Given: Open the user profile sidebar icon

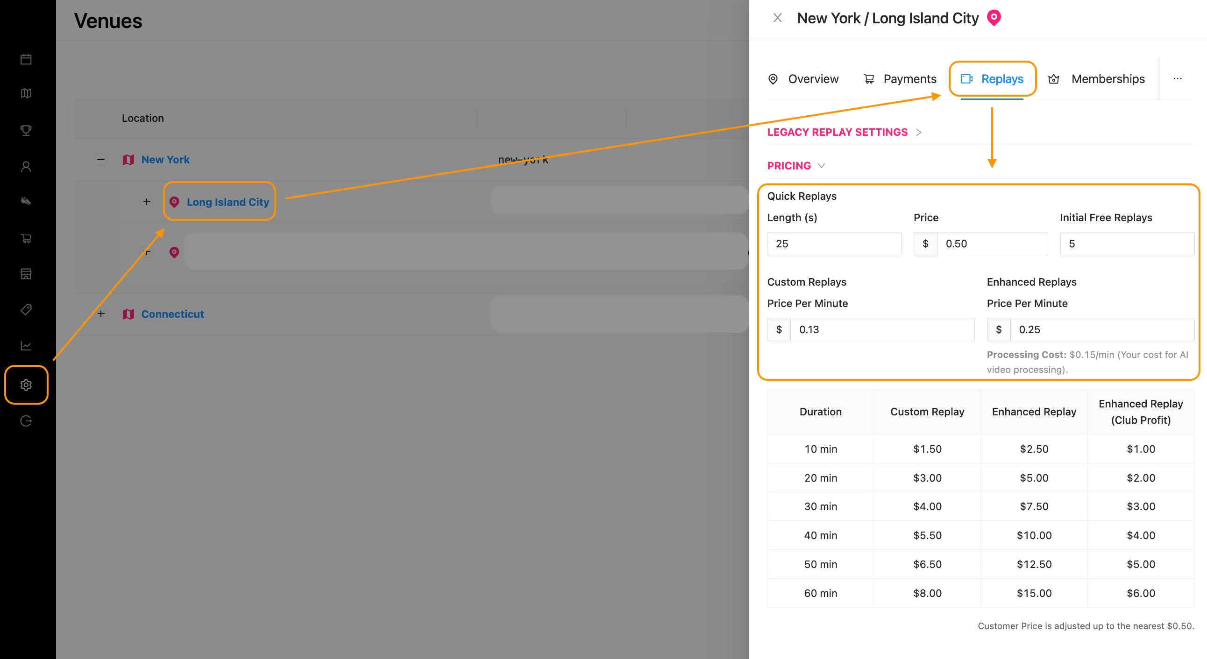Looking at the screenshot, I should pyautogui.click(x=26, y=166).
